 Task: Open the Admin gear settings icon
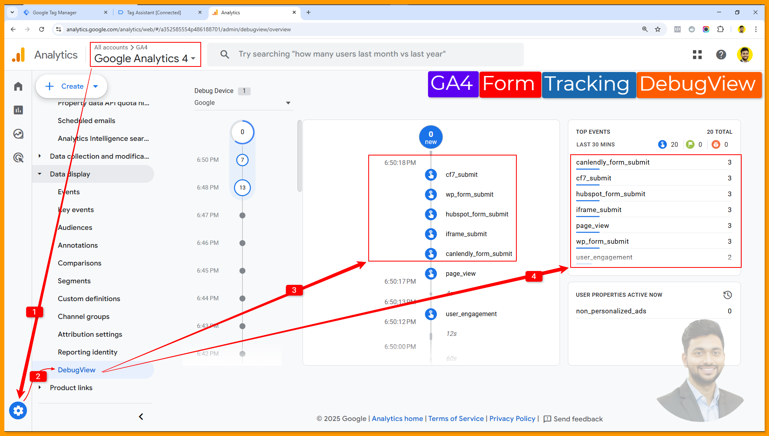pos(18,411)
